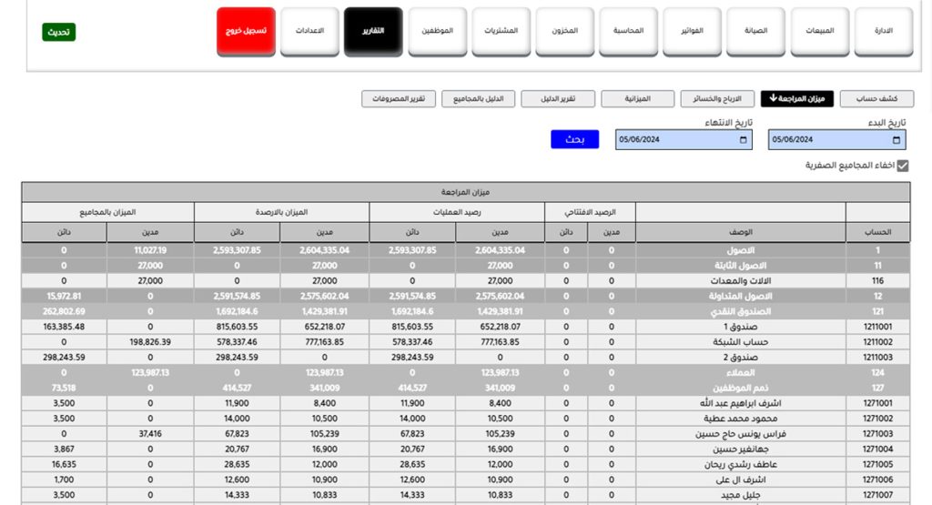Open the calendar picker for start date
Image resolution: width=932 pixels, height=505 pixels.
click(897, 140)
